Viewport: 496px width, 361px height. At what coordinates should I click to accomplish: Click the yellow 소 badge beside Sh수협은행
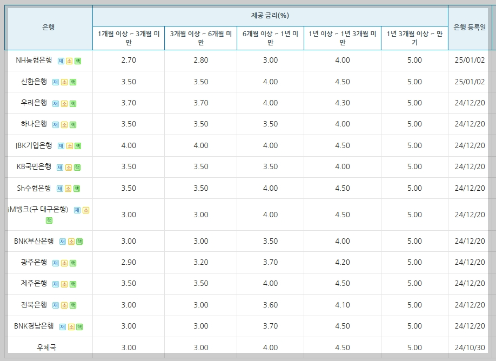68,189
